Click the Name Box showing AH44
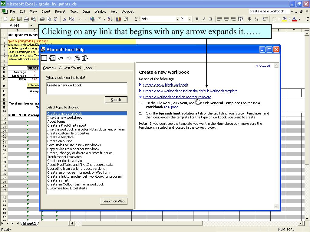The image size is (310, 232). tap(15, 26)
